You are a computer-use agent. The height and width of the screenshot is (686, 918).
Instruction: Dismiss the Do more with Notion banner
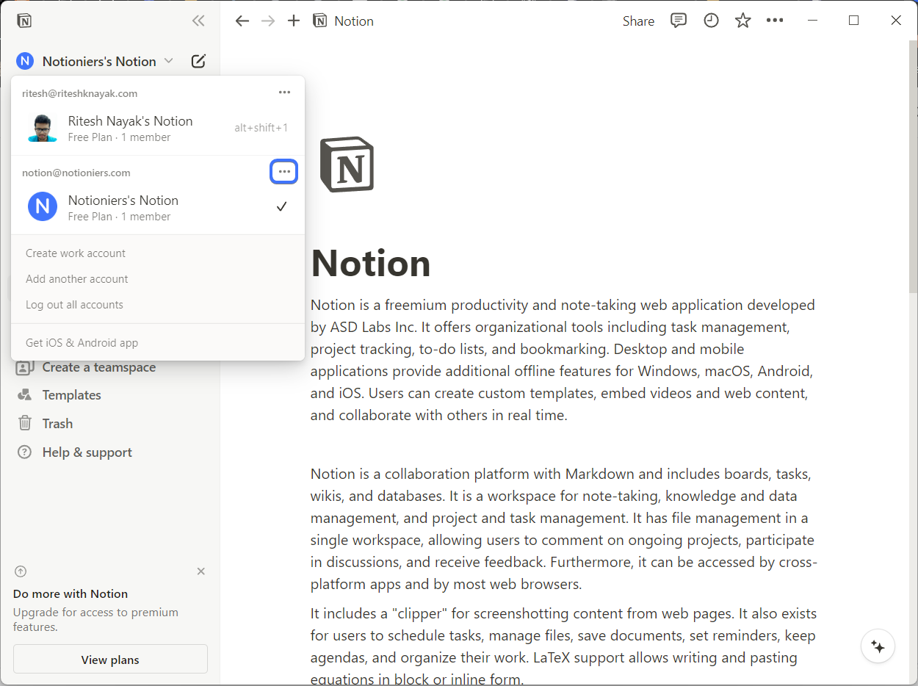click(201, 571)
